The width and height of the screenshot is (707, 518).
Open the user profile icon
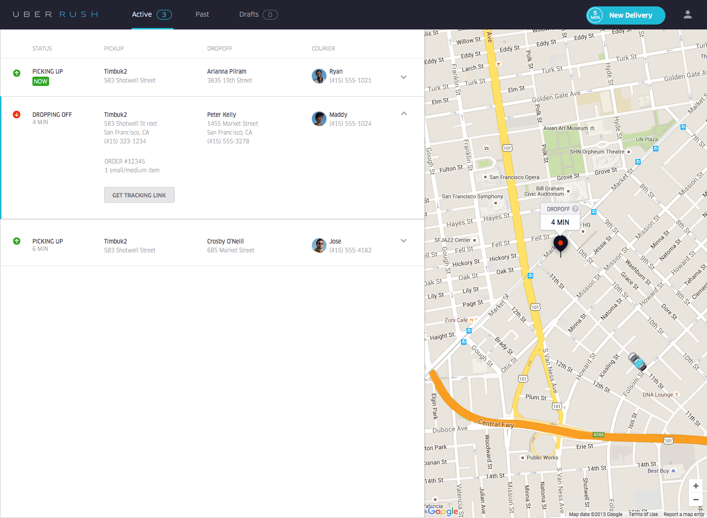pyautogui.click(x=687, y=15)
